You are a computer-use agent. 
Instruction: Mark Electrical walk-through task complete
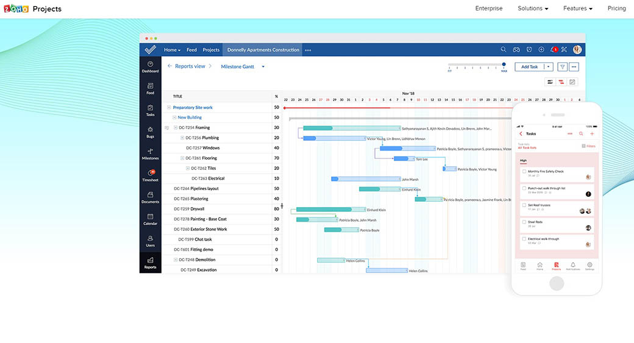(524, 239)
